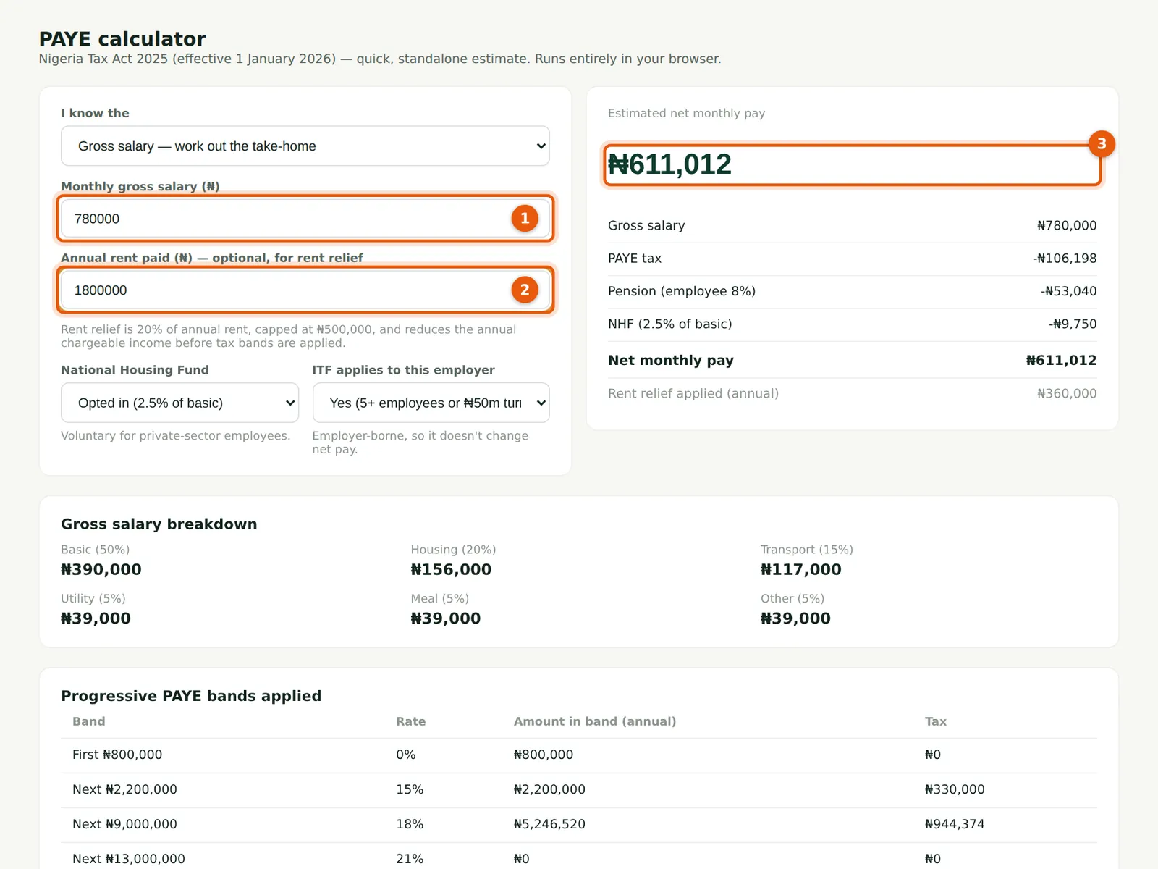Click the Basic 50% amount ₦390,000
The height and width of the screenshot is (869, 1158).
101,569
